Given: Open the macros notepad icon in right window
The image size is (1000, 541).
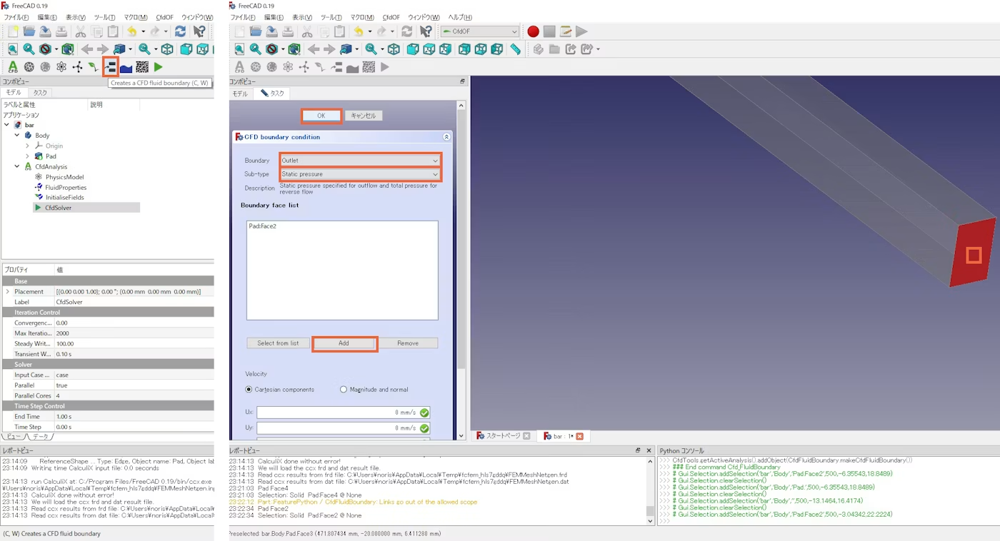Looking at the screenshot, I should coord(566,31).
